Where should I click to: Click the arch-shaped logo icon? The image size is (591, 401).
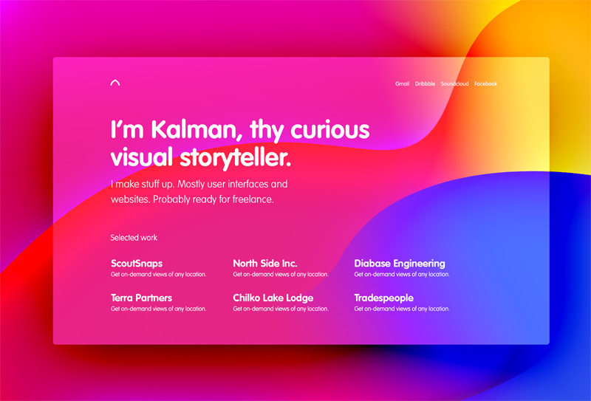(115, 83)
